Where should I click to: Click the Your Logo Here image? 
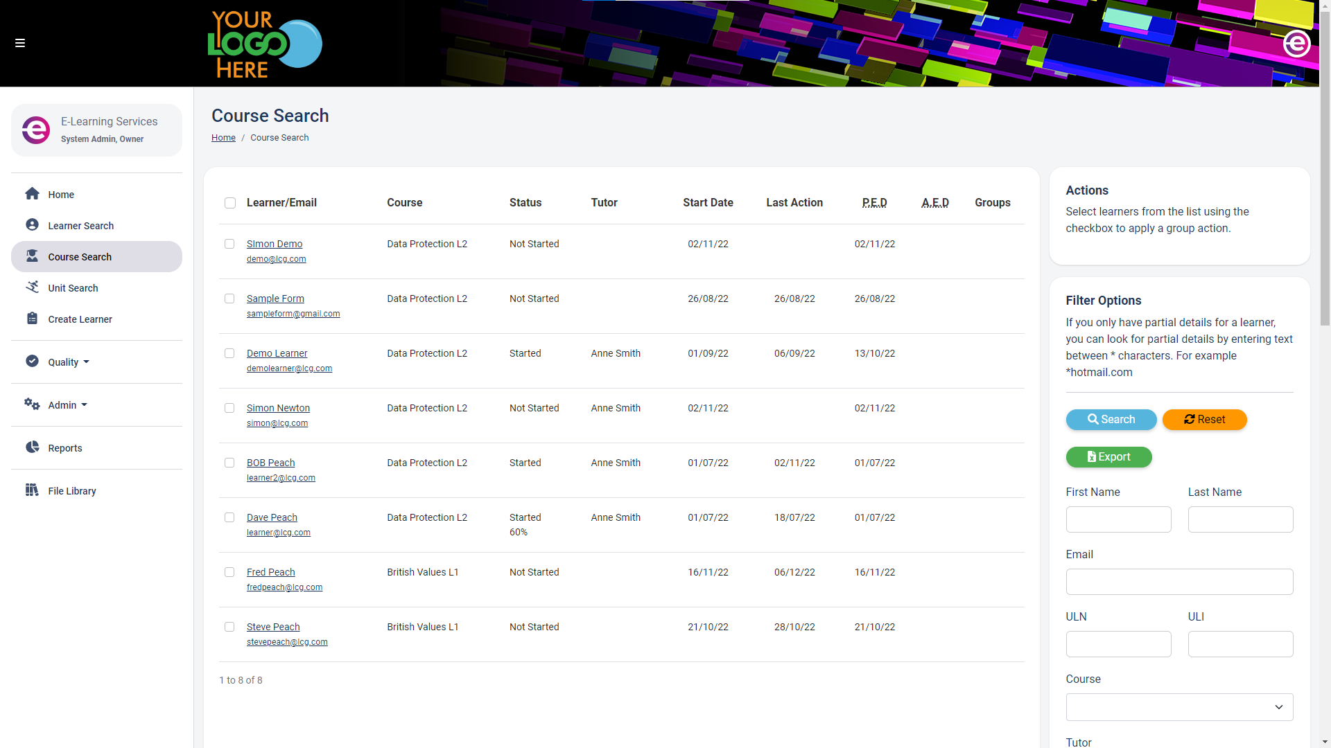point(265,44)
